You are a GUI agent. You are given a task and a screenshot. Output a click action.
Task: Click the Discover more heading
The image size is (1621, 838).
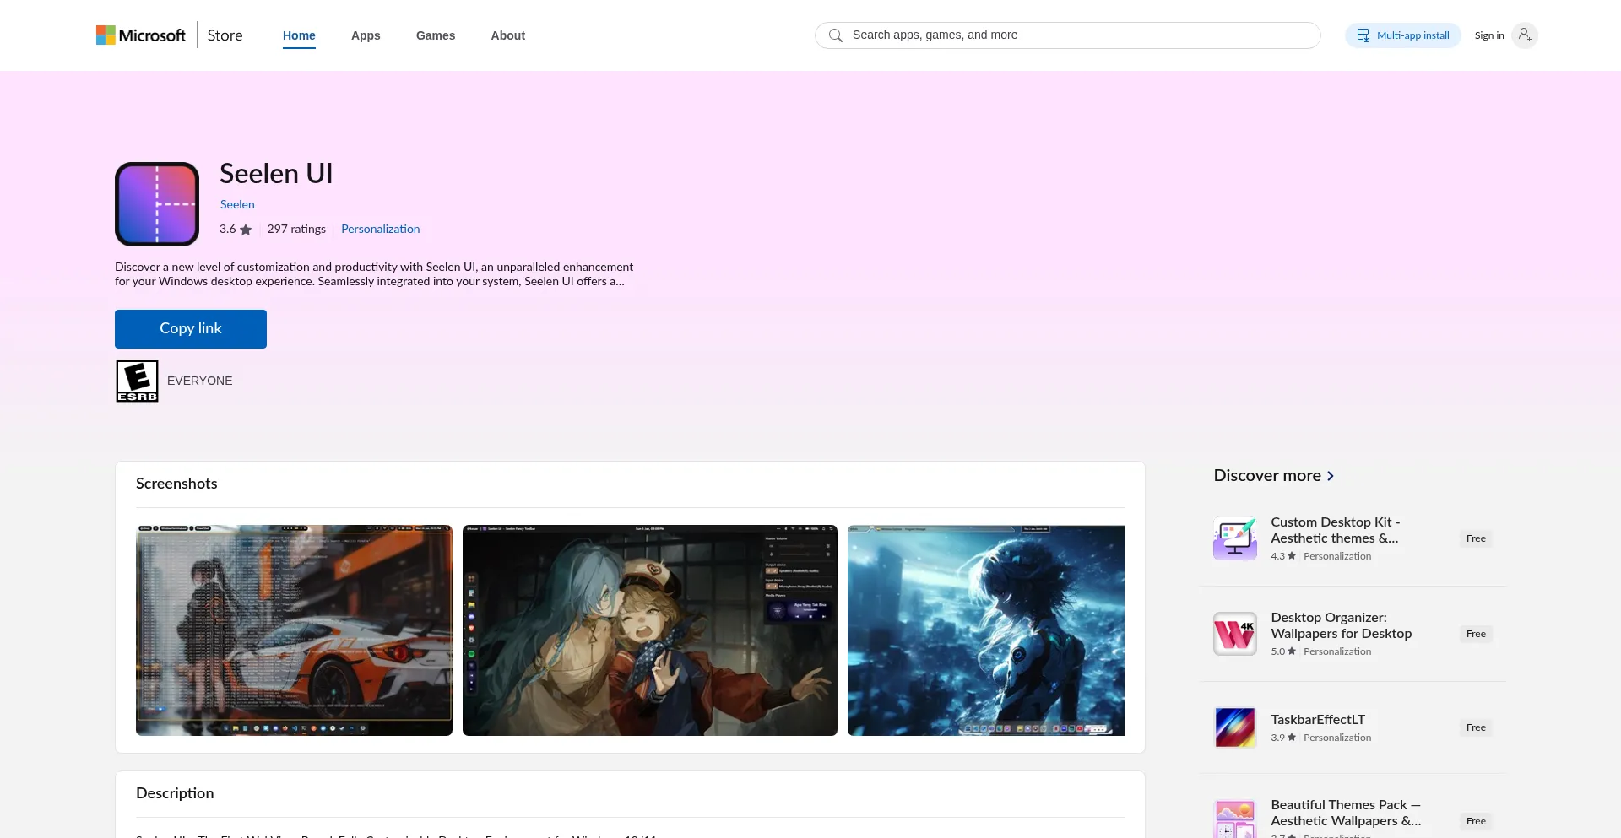point(1267,475)
